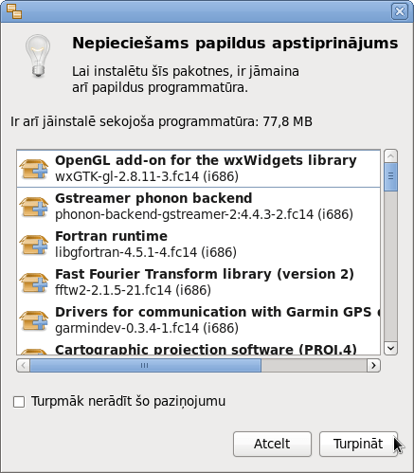This screenshot has height=473, width=414.
Task: Click the Fast Fourier Transform package icon
Action: [34, 282]
